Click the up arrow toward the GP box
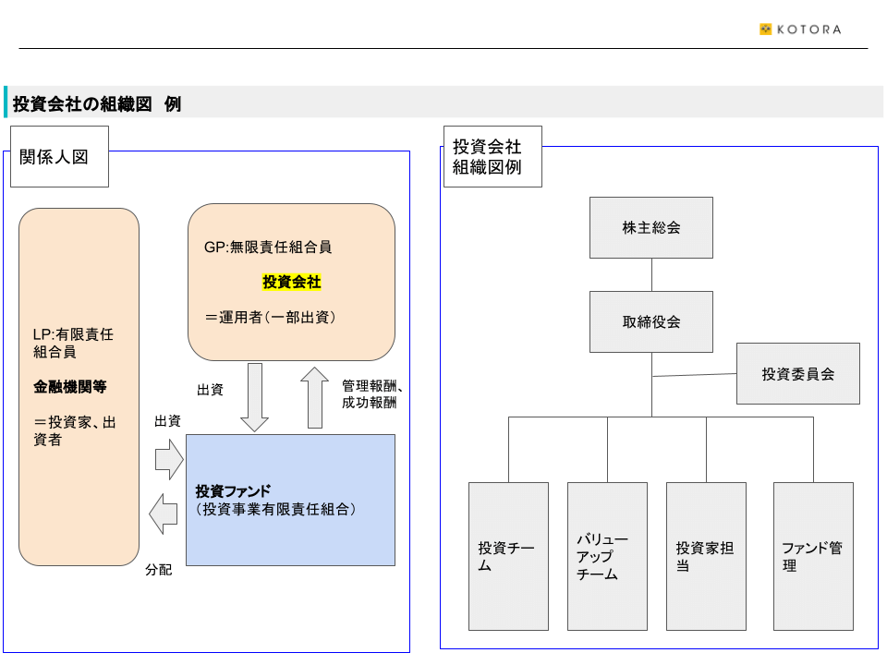The height and width of the screenshot is (665, 887). point(314,397)
